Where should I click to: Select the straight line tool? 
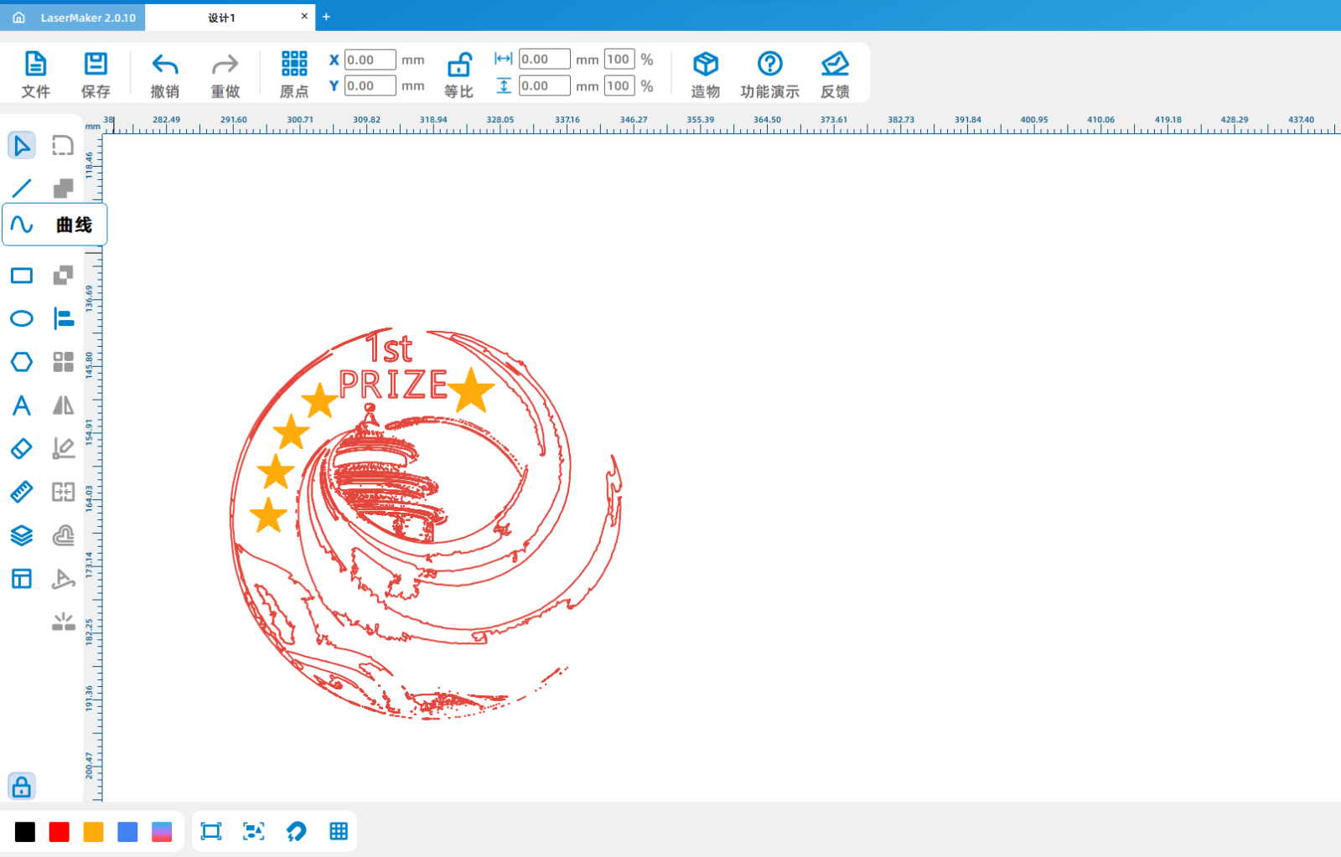pyautogui.click(x=22, y=188)
